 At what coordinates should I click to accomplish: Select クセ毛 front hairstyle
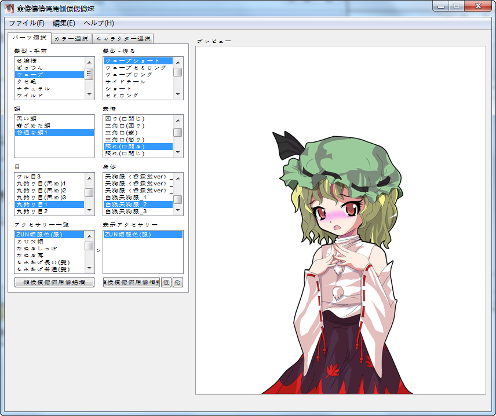tap(50, 82)
